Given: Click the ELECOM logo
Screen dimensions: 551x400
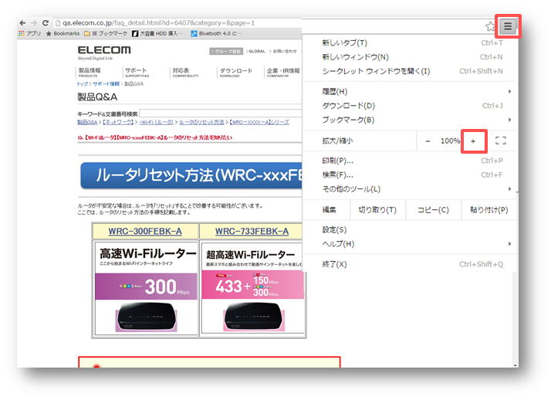Looking at the screenshot, I should tap(104, 50).
